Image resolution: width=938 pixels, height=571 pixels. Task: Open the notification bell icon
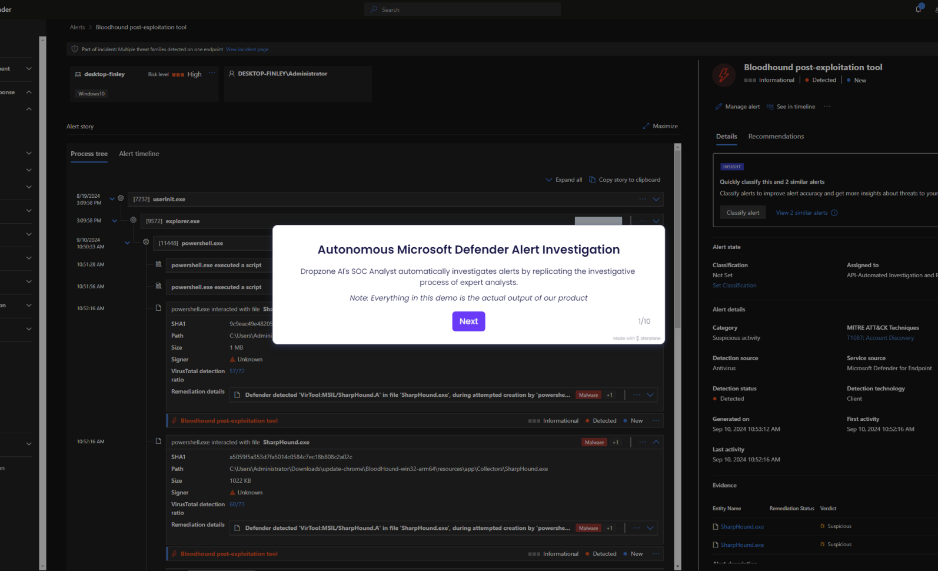tap(919, 9)
